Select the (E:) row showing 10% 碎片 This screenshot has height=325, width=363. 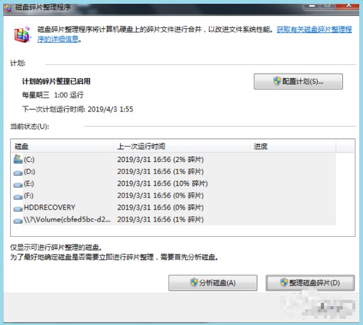point(173,183)
